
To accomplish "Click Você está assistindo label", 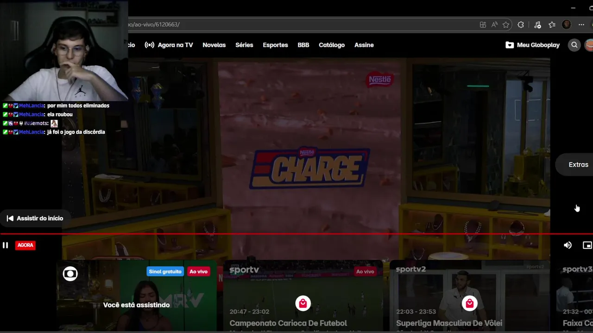I will tap(136, 305).
